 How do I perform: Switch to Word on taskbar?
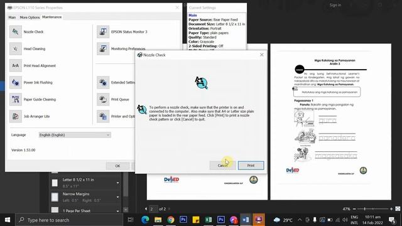pos(246,220)
